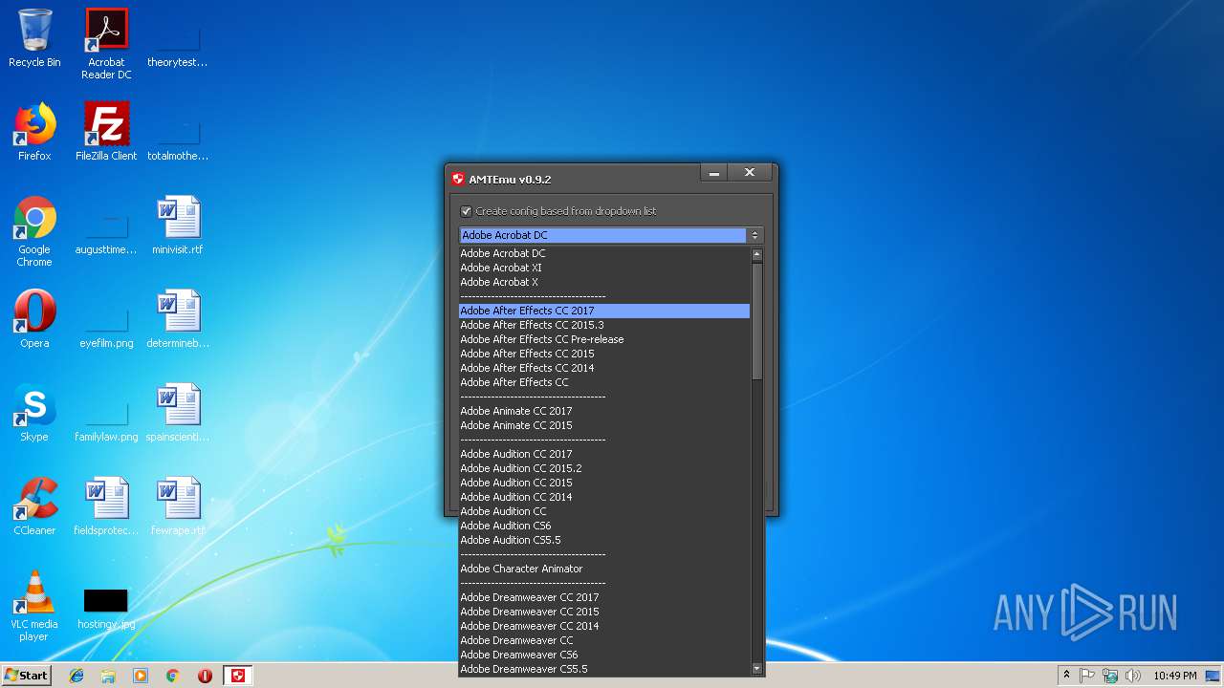Choose Adobe Audition CC 2014
1224x688 pixels.
click(x=604, y=497)
